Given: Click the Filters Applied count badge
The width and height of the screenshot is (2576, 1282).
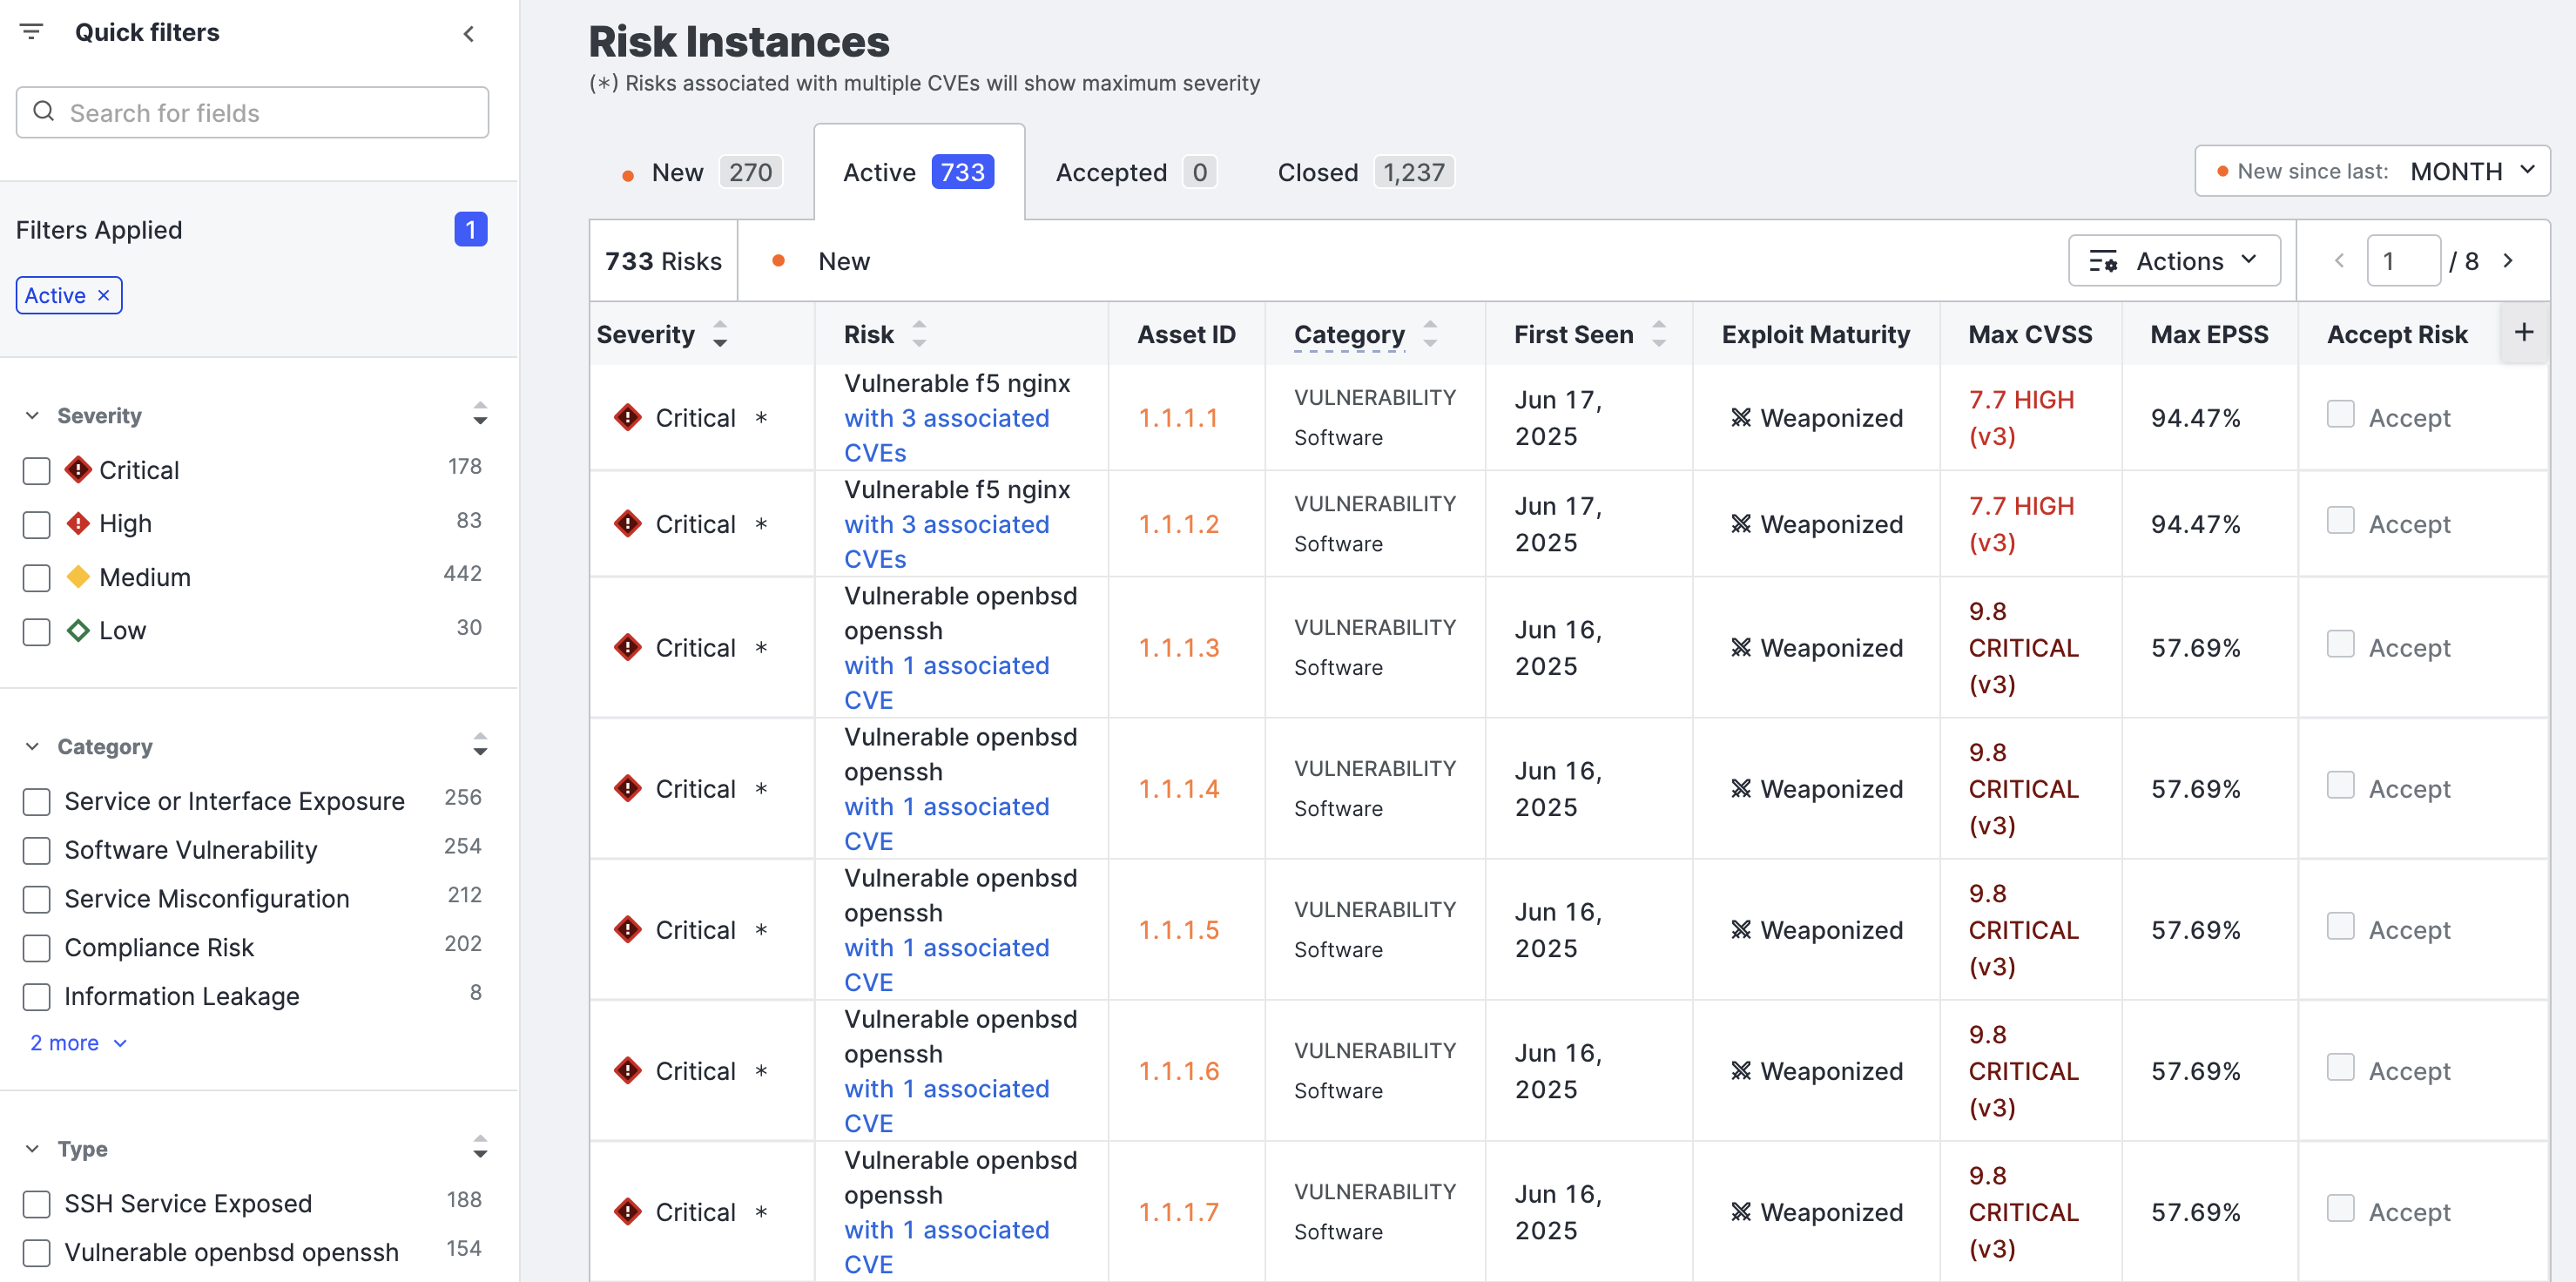Looking at the screenshot, I should click(x=471, y=230).
